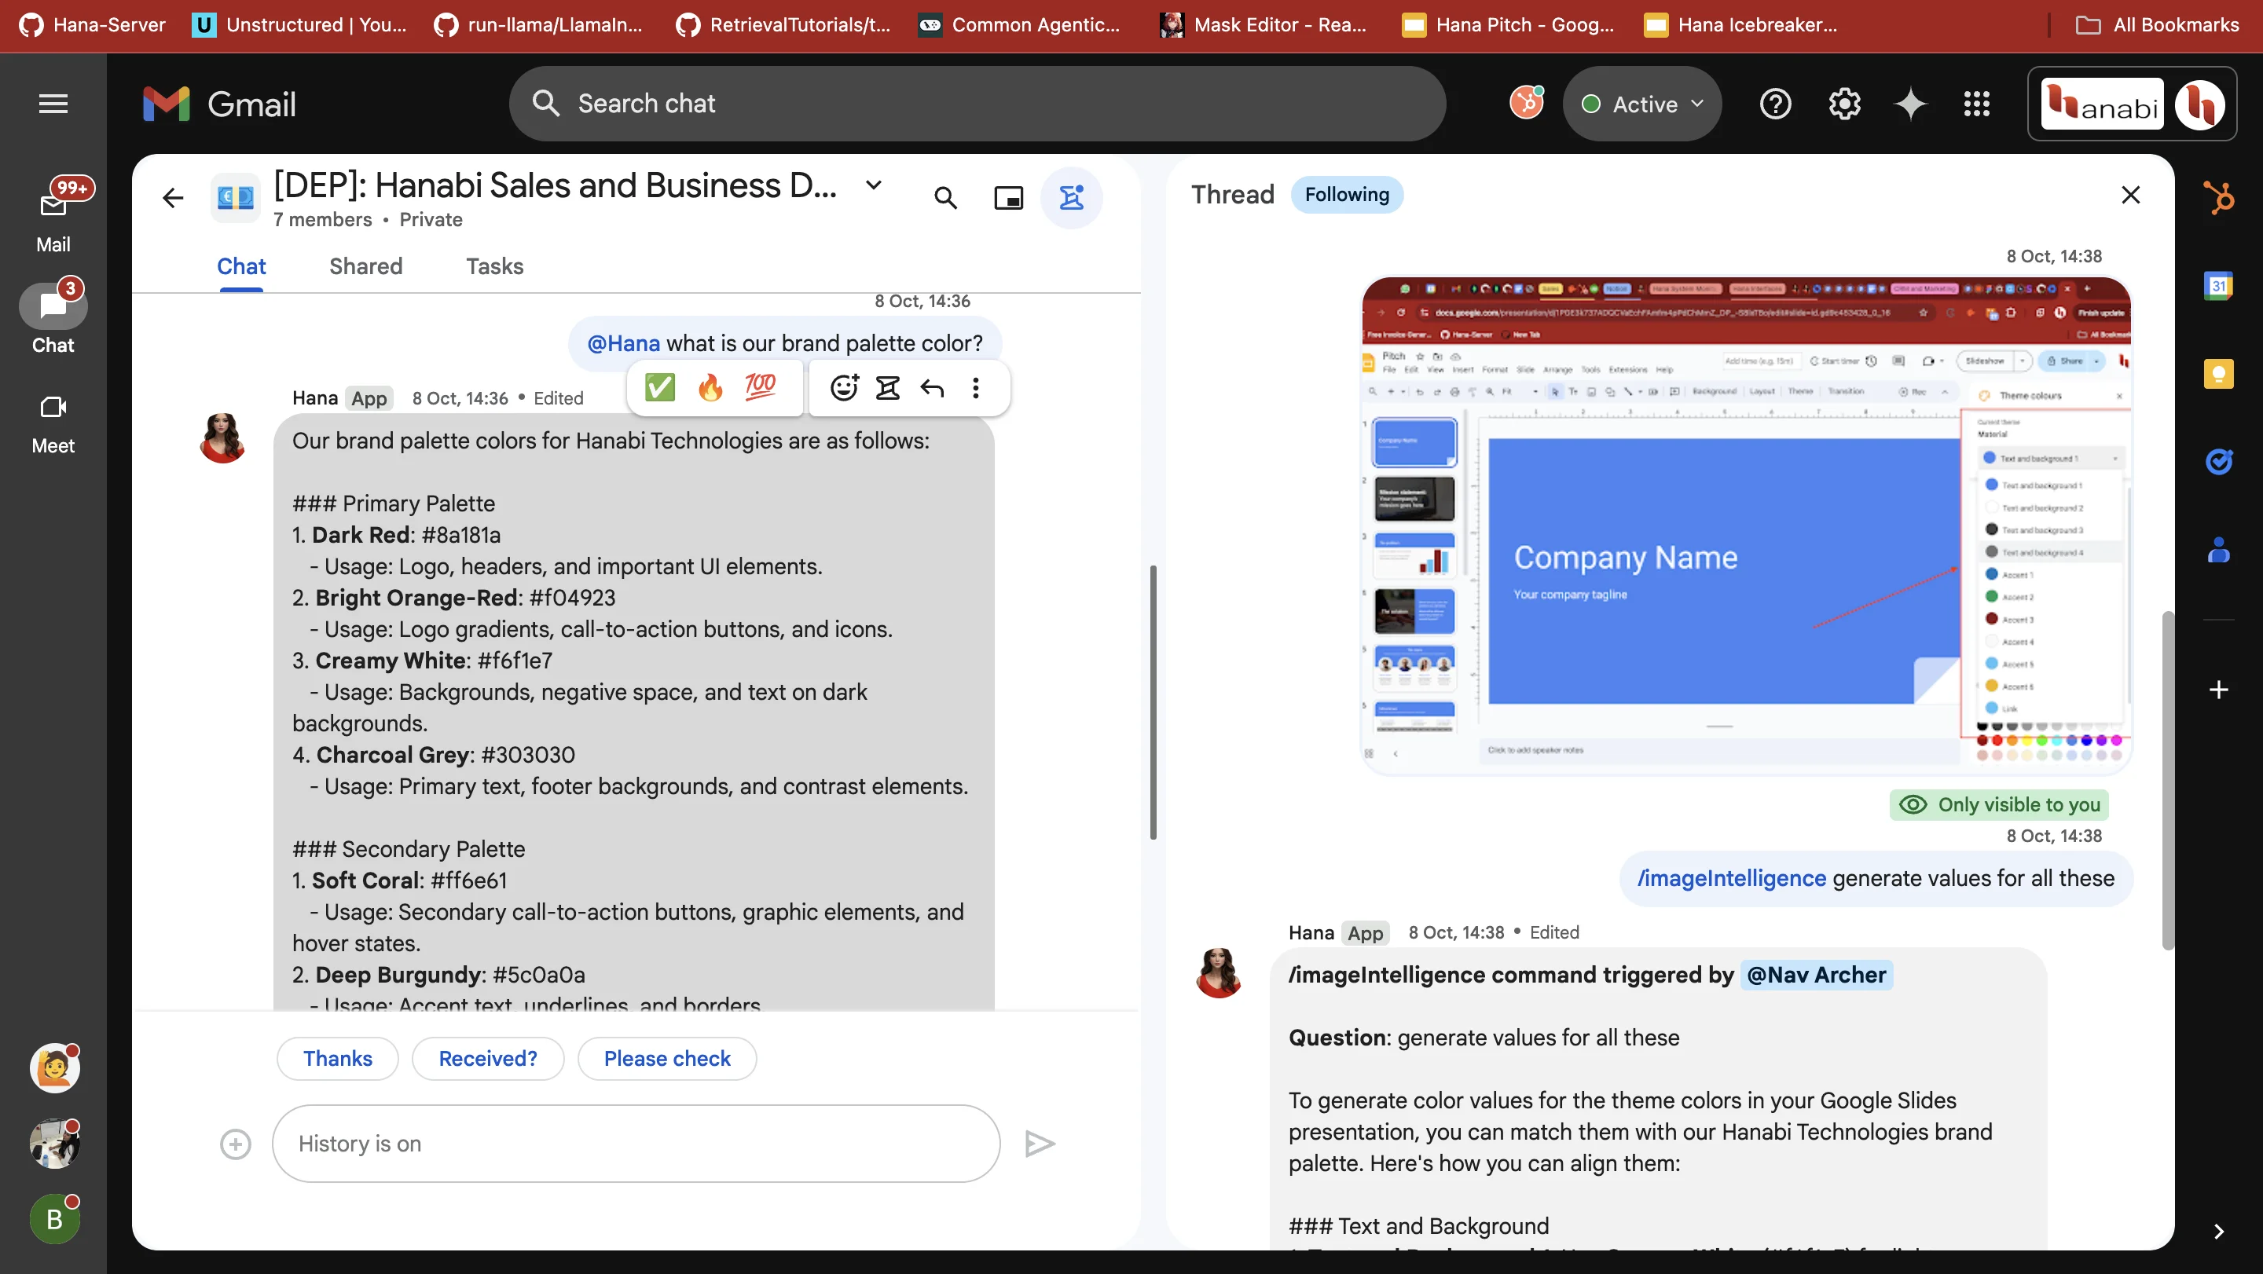
Task: Click the emoji reaction icon on message
Action: pos(839,389)
